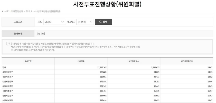The height and width of the screenshot is (103, 216).
Task: Select the 성남시중원구 row
Action: pos(107,96)
